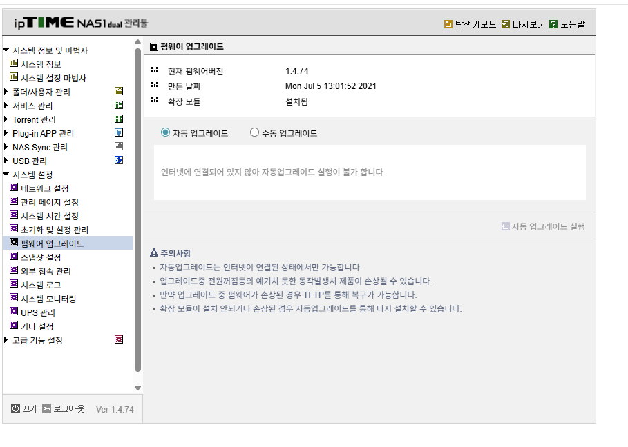Expand the NAS Sync 관리 arrow

coord(6,147)
